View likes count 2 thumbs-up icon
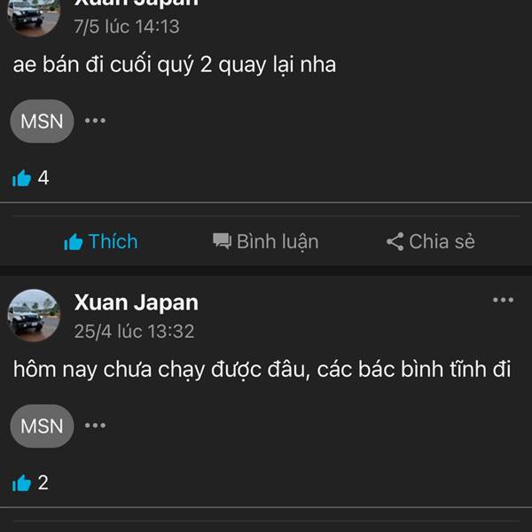Image resolution: width=532 pixels, height=532 pixels. [21, 483]
